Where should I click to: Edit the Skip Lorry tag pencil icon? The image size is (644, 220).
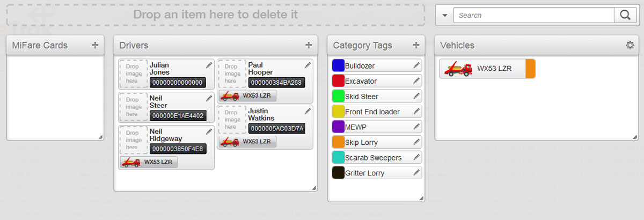(x=416, y=142)
